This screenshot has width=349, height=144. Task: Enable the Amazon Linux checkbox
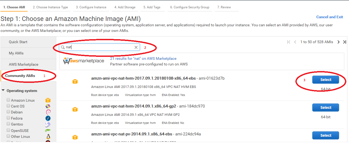point(9,100)
